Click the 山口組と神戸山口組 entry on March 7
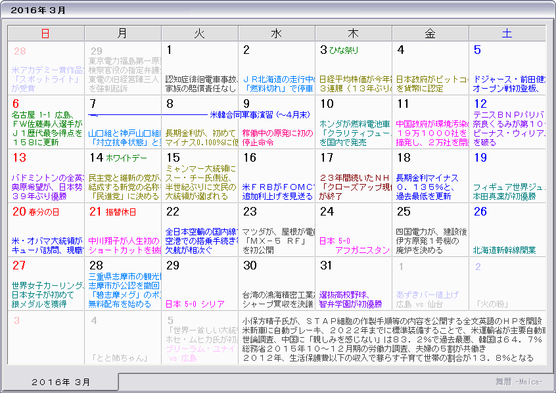 click(x=124, y=137)
